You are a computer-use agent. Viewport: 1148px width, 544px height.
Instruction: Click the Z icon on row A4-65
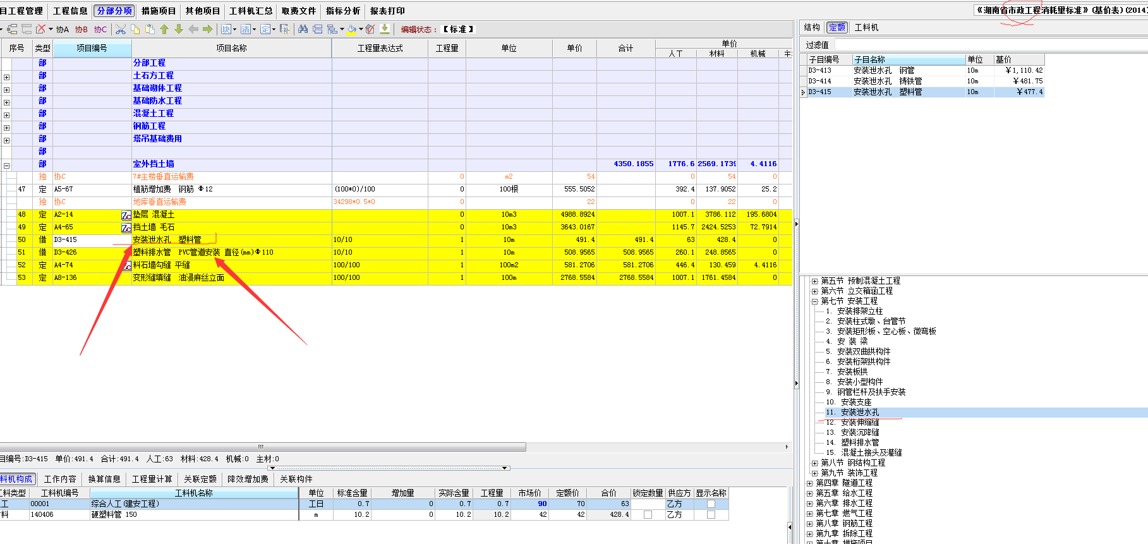tap(126, 228)
